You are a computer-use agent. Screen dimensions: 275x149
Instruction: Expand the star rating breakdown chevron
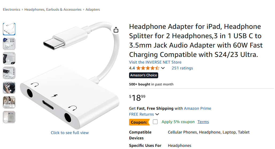pyautogui.click(x=163, y=68)
